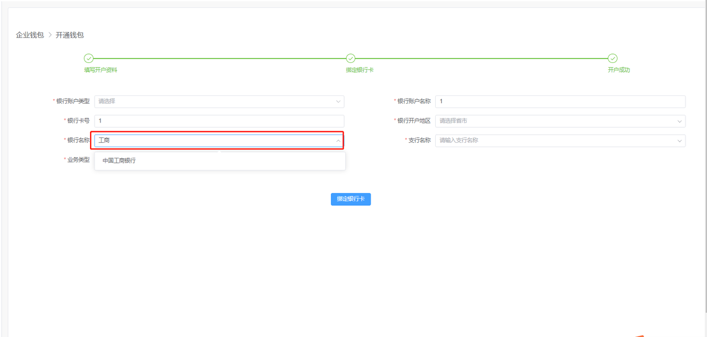Click the arrow icon in 银行账户类型 field
This screenshot has width=707, height=337.
pos(338,101)
